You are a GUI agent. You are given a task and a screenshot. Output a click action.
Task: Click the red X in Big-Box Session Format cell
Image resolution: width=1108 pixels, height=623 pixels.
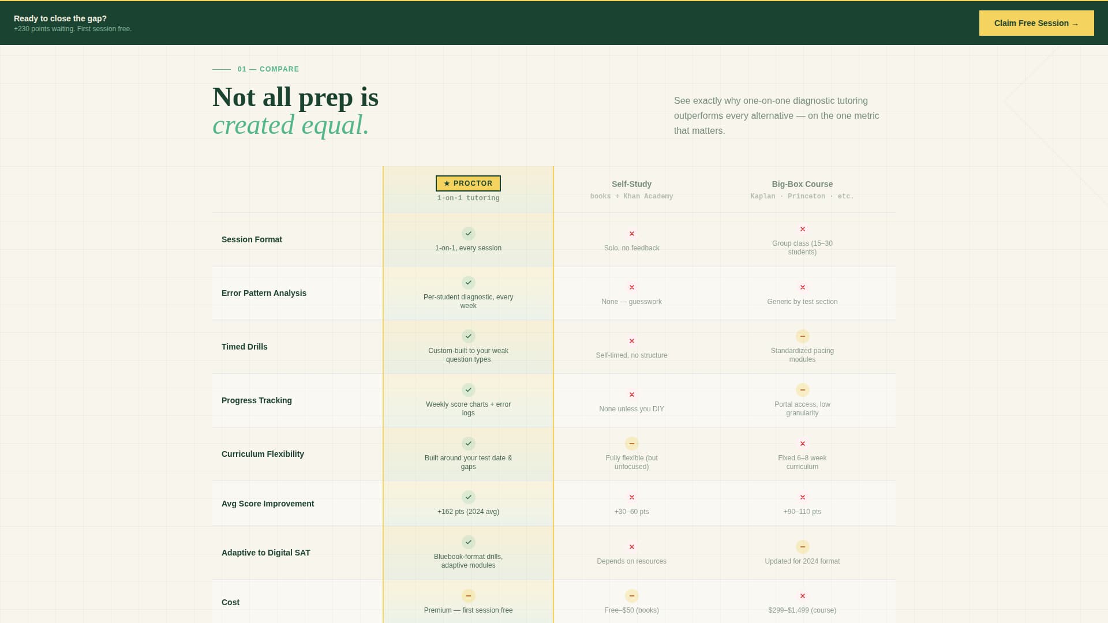point(803,229)
